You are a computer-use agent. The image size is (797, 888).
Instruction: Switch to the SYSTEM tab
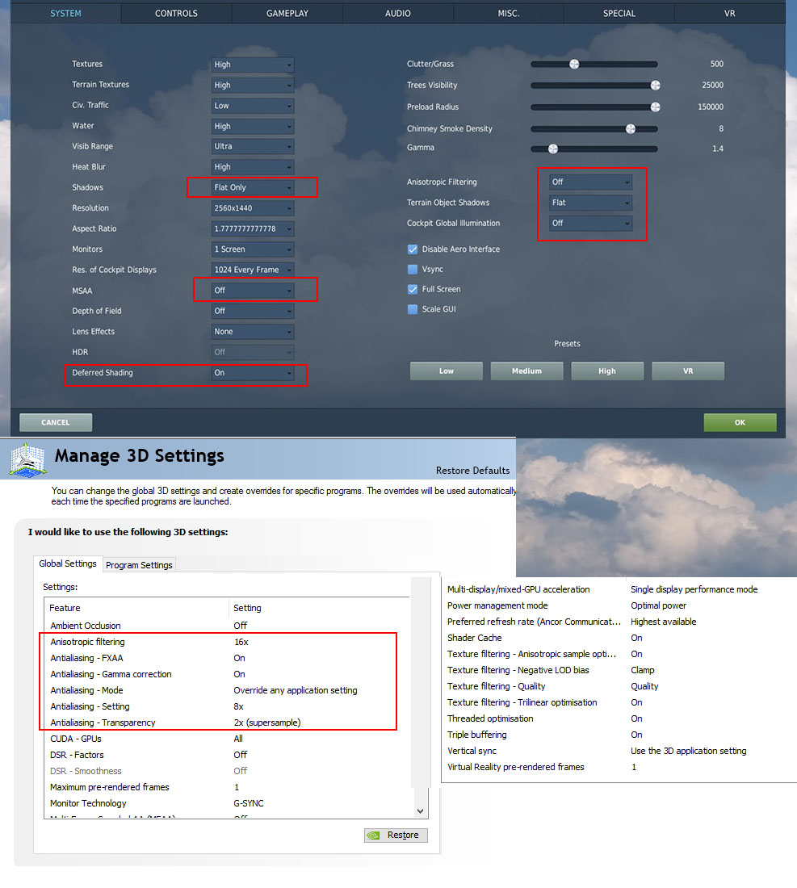[65, 13]
